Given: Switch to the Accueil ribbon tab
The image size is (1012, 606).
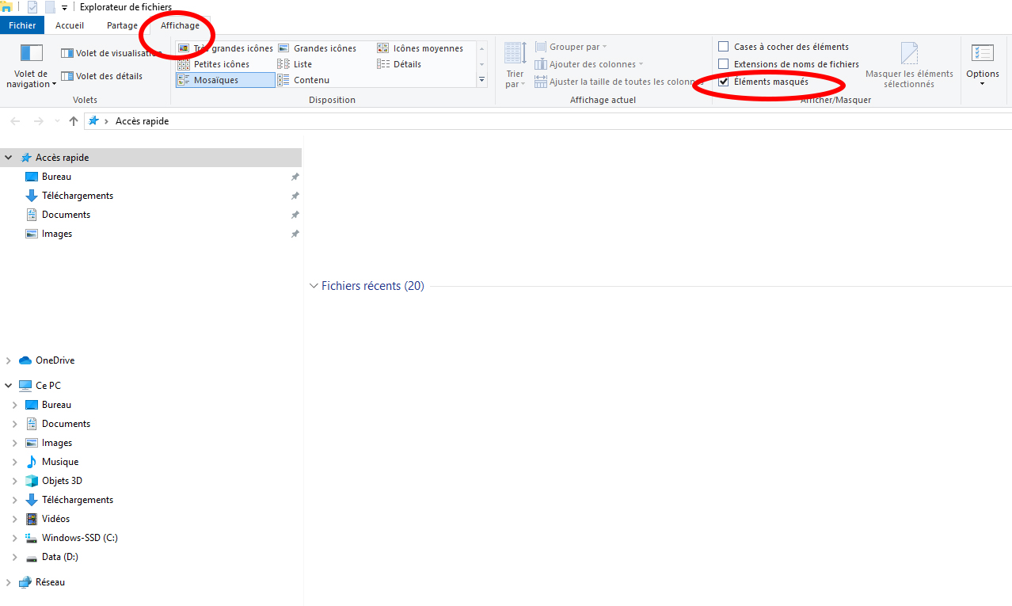Looking at the screenshot, I should (x=70, y=25).
